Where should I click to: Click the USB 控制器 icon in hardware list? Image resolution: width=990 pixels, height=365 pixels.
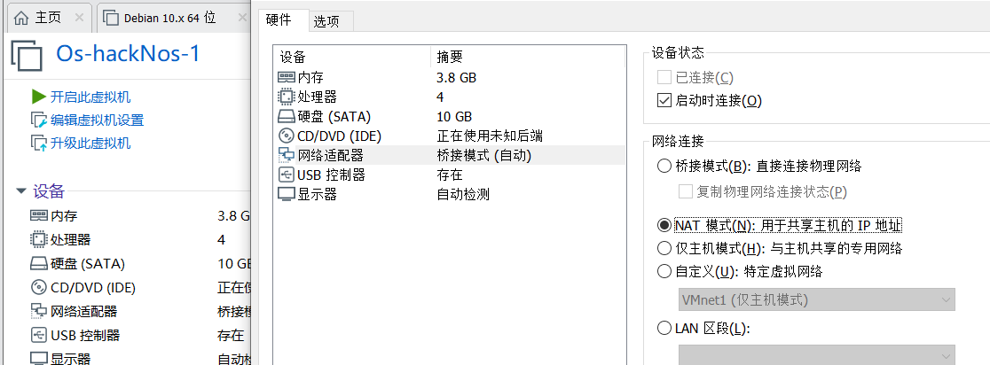287,175
